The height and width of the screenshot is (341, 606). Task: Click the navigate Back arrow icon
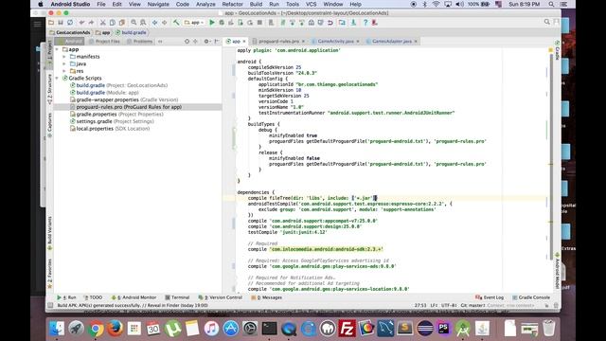click(154, 23)
